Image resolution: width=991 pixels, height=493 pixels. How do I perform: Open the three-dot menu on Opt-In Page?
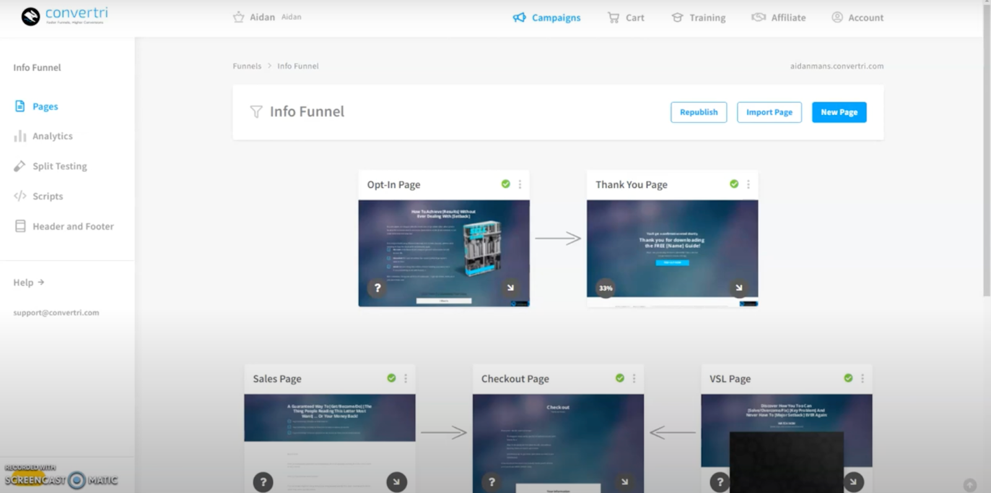520,184
